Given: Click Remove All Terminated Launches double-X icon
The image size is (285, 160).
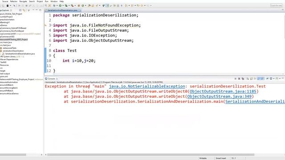Looking at the screenshot, I should click(x=243, y=79).
